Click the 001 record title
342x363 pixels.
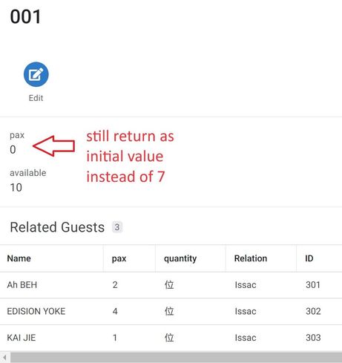pos(25,17)
